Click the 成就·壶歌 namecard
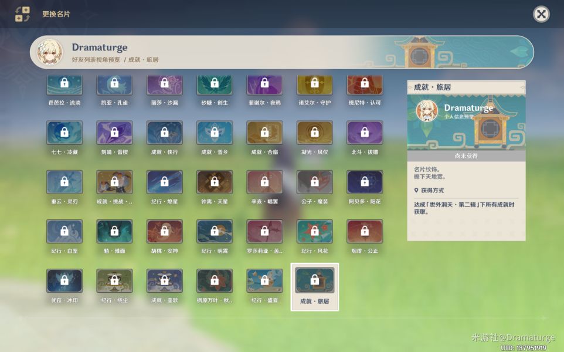 click(x=164, y=280)
